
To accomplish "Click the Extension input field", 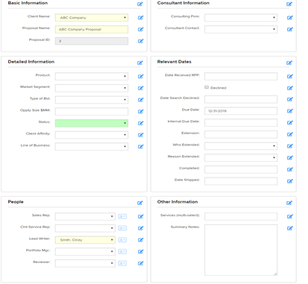I will click(x=241, y=134).
